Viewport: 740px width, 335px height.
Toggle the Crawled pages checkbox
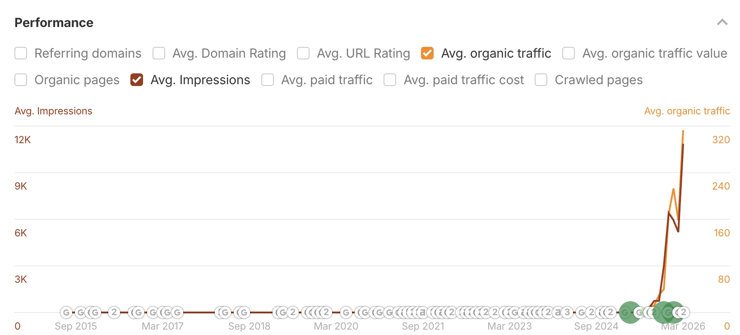541,80
